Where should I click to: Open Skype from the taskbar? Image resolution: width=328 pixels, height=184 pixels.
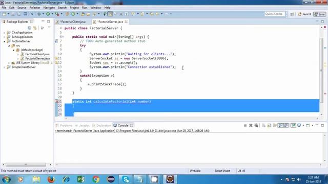pyautogui.click(x=126, y=179)
